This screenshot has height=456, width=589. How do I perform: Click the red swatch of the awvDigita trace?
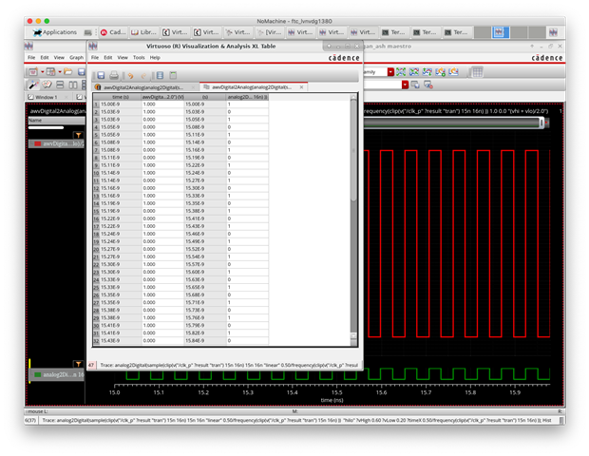tap(38, 143)
